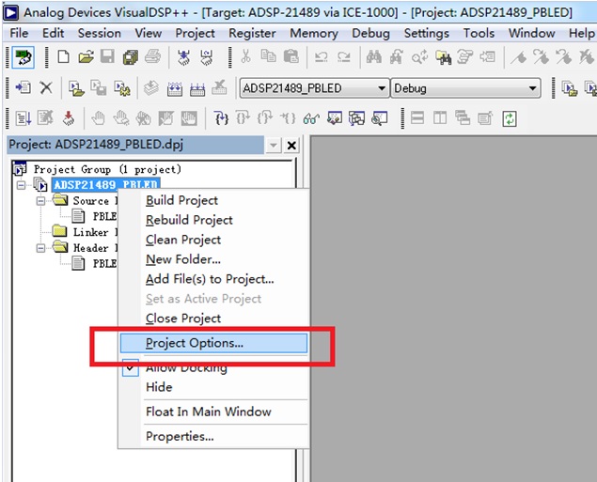The height and width of the screenshot is (482, 597).
Task: Click the Cut scissors icon
Action: click(x=246, y=56)
